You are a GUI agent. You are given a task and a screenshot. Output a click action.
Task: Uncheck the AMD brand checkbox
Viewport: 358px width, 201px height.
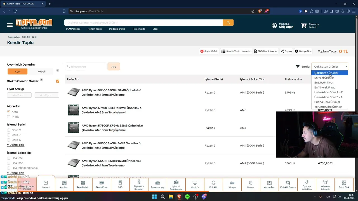[x=9, y=112]
